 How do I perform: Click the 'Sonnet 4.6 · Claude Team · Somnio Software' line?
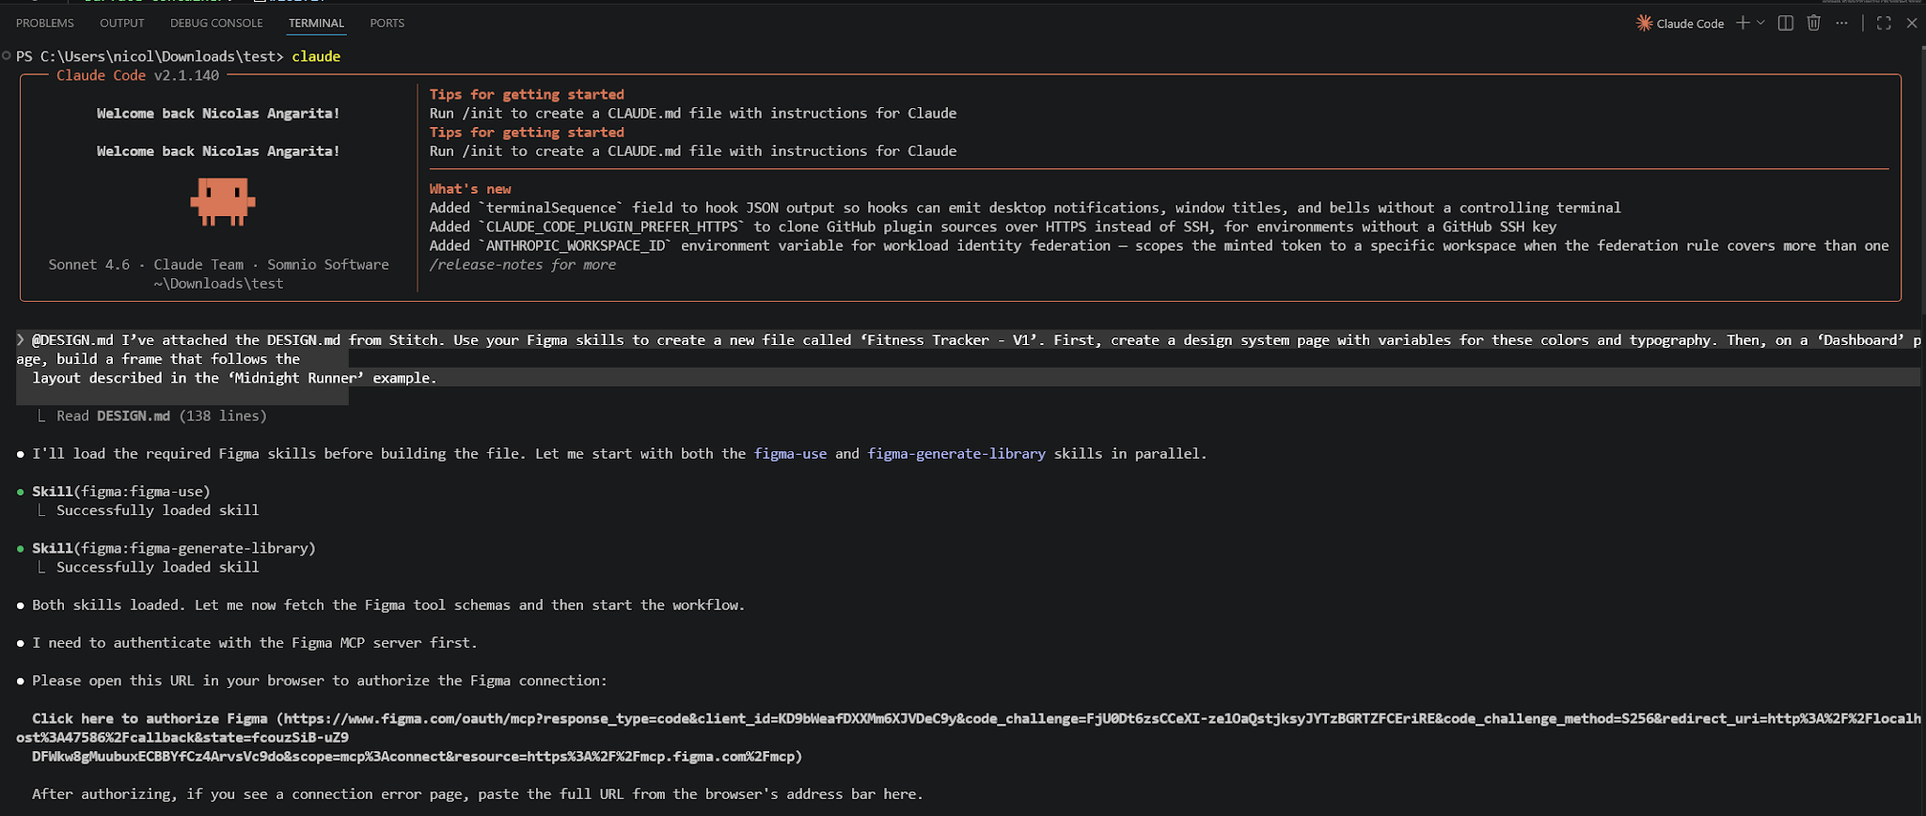tap(219, 265)
